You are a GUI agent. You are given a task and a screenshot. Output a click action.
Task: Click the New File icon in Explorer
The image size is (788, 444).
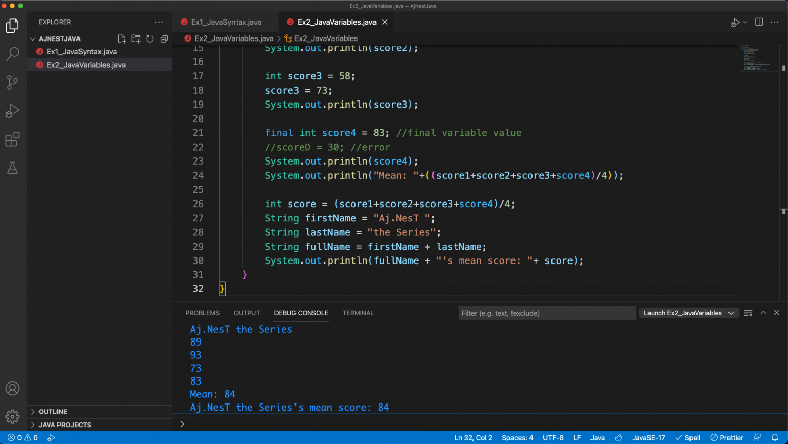pos(122,39)
